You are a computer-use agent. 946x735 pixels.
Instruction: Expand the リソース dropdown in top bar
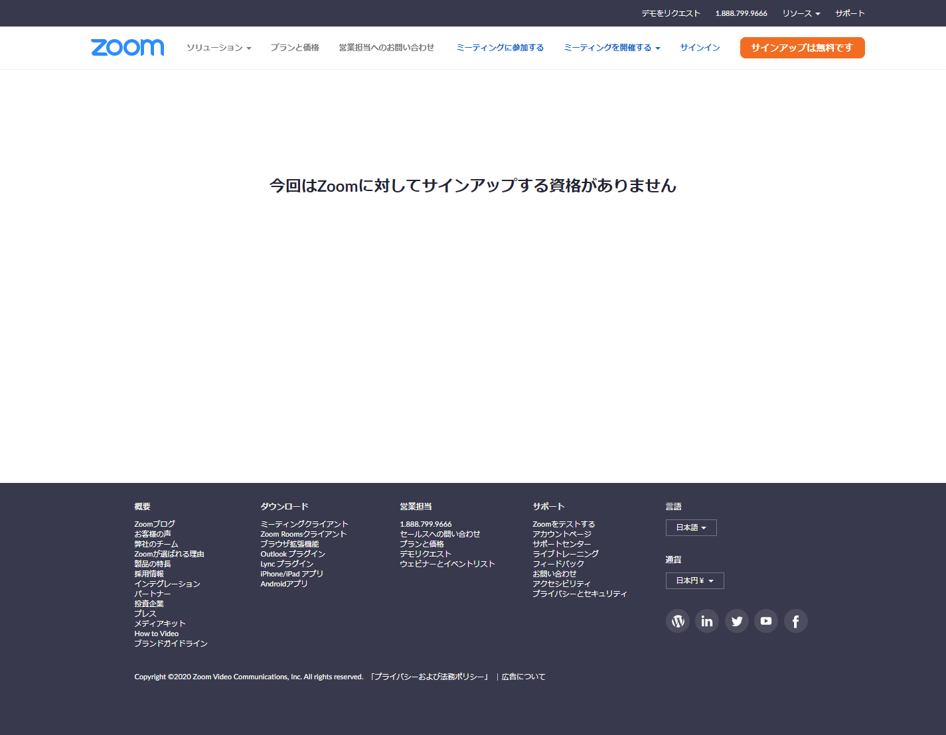801,13
